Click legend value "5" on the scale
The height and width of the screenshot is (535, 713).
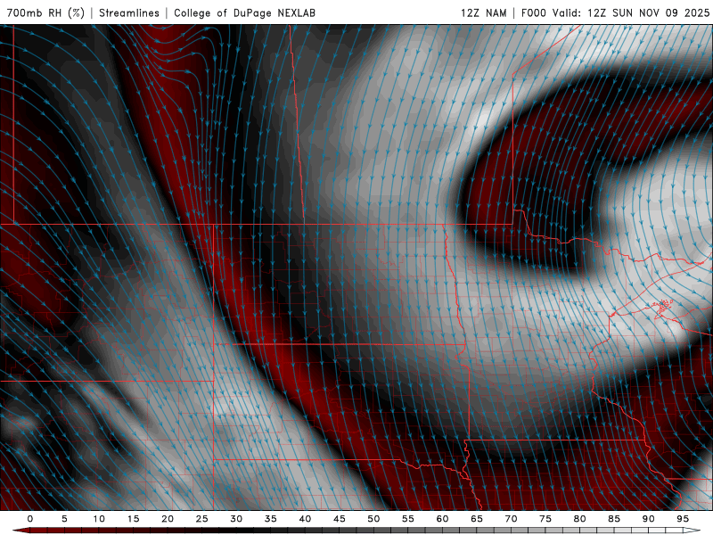pos(64,519)
